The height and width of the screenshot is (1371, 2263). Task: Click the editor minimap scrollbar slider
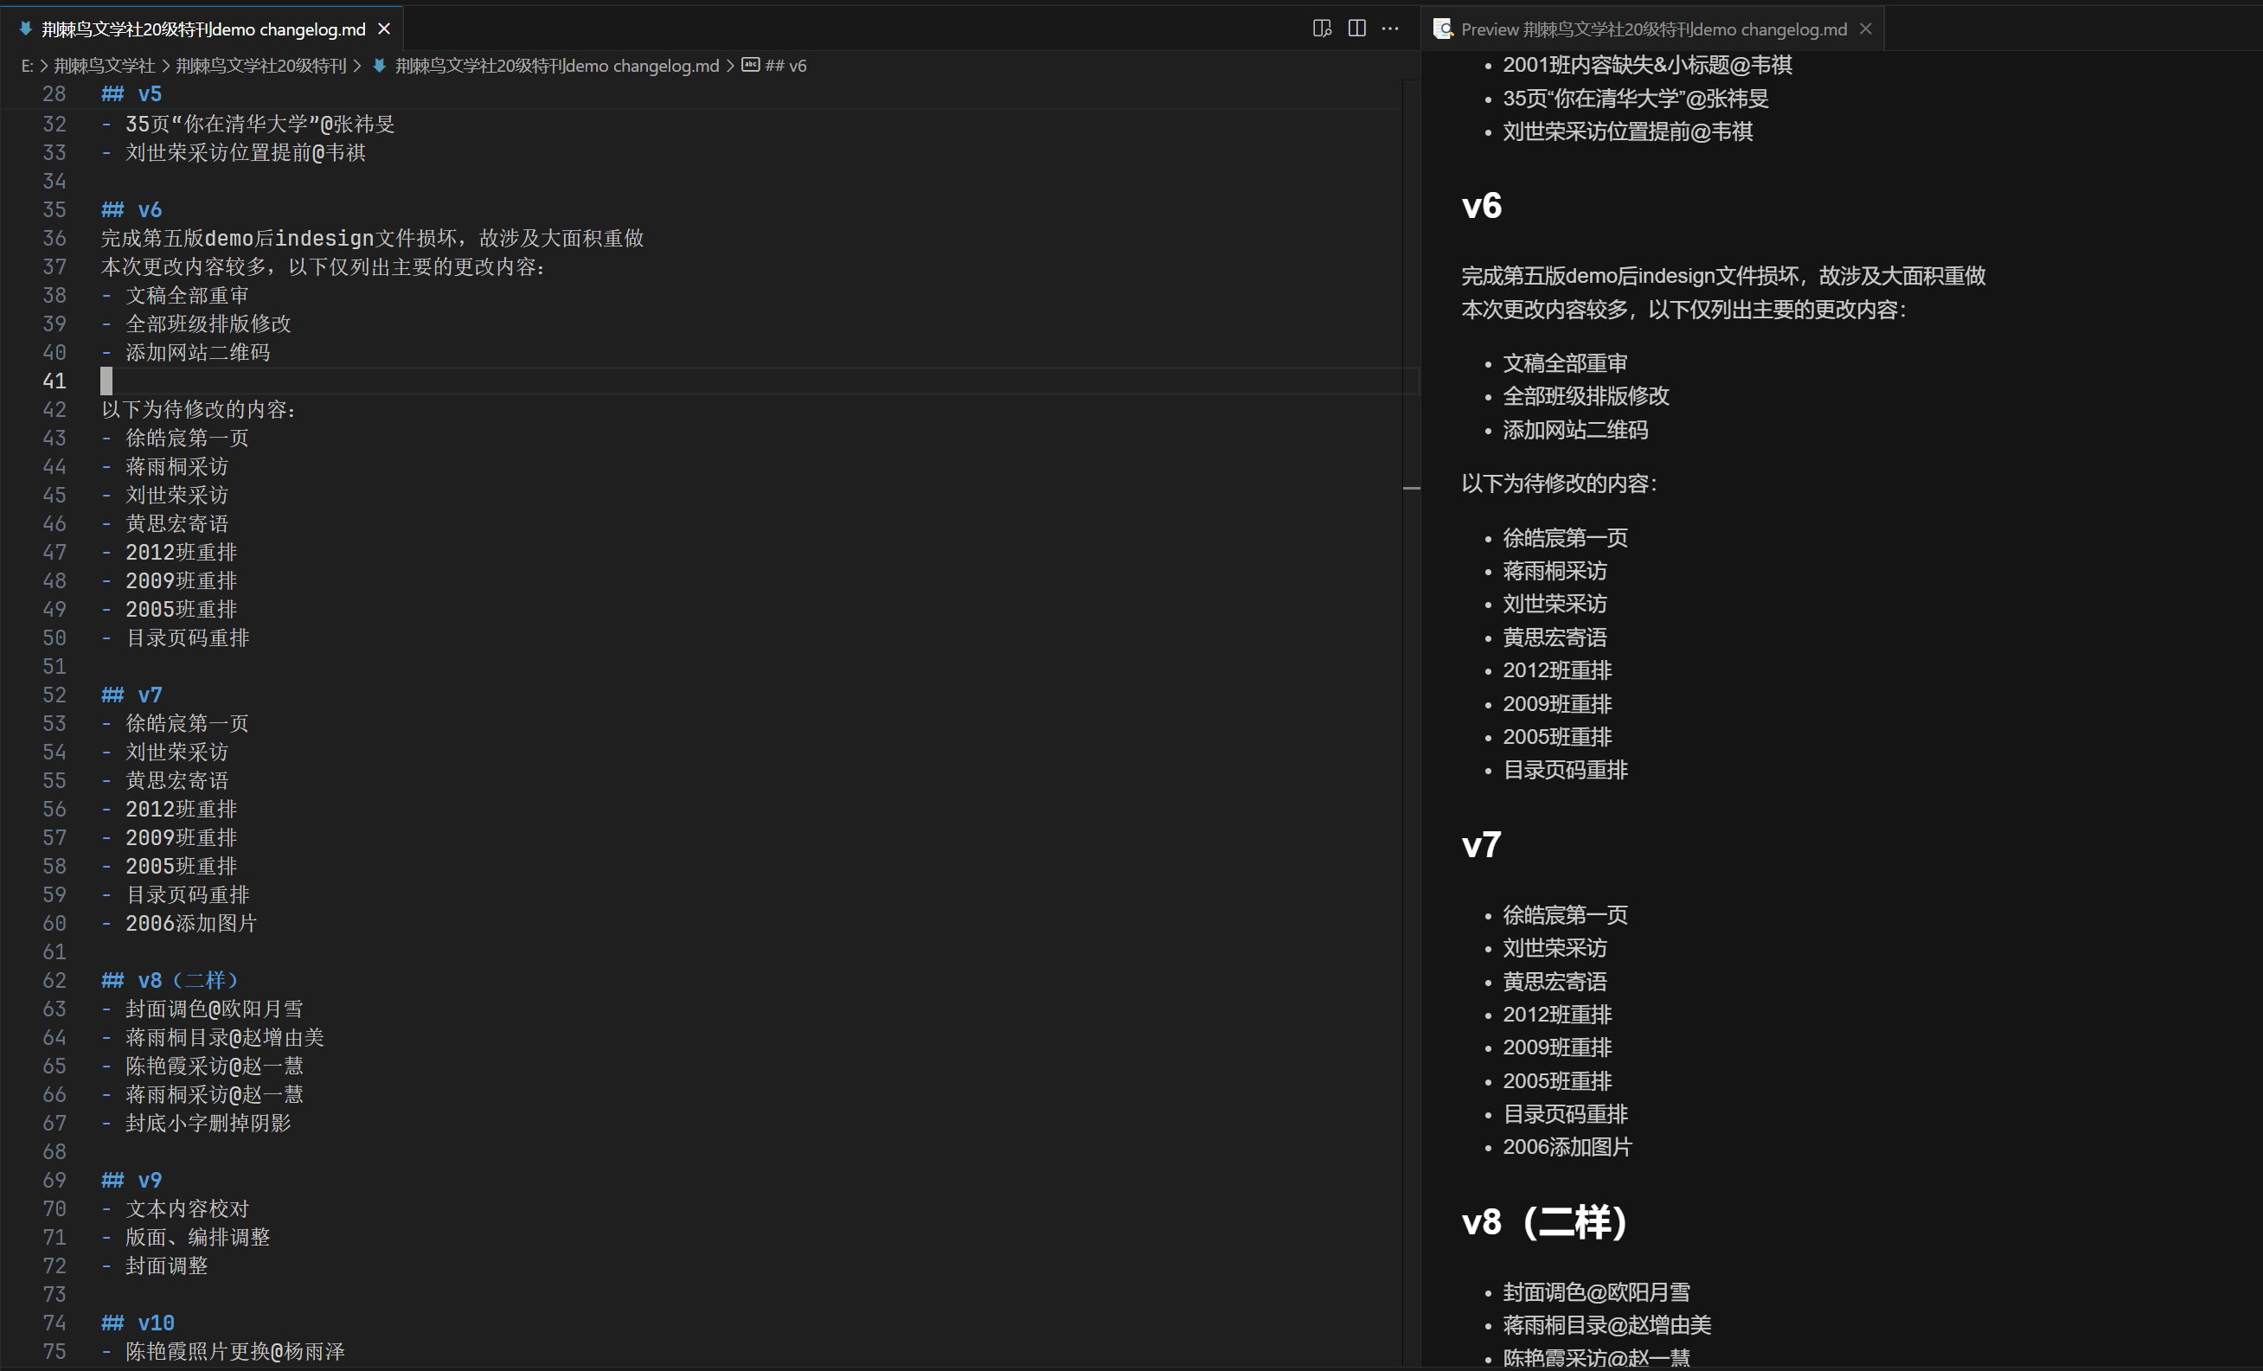[1412, 488]
